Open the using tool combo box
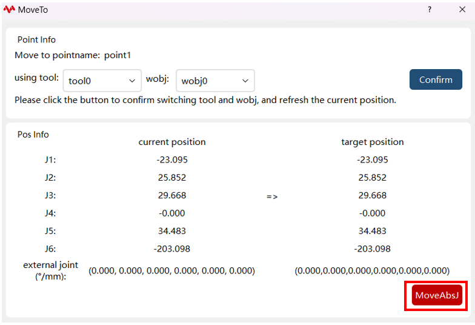475x325 pixels. coord(102,81)
